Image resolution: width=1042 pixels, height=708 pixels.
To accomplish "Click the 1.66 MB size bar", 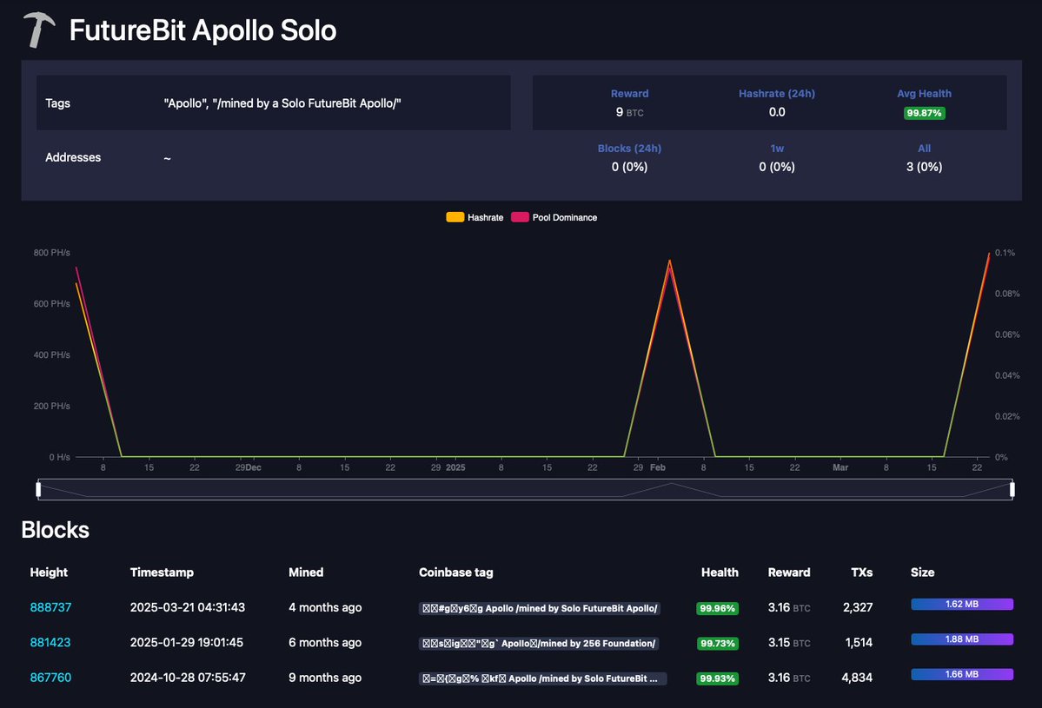I will tap(961, 674).
